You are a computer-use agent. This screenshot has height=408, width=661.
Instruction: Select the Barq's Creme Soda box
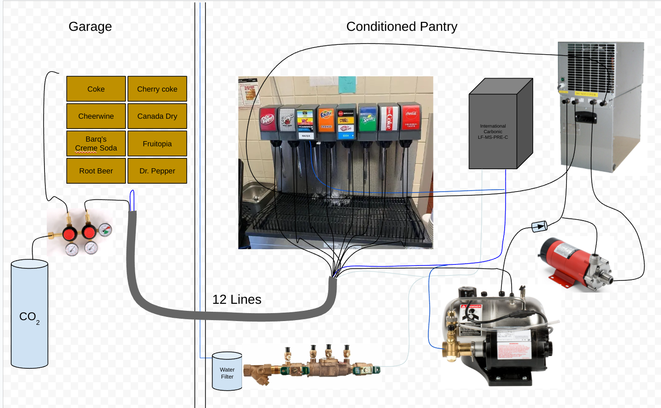coord(96,143)
